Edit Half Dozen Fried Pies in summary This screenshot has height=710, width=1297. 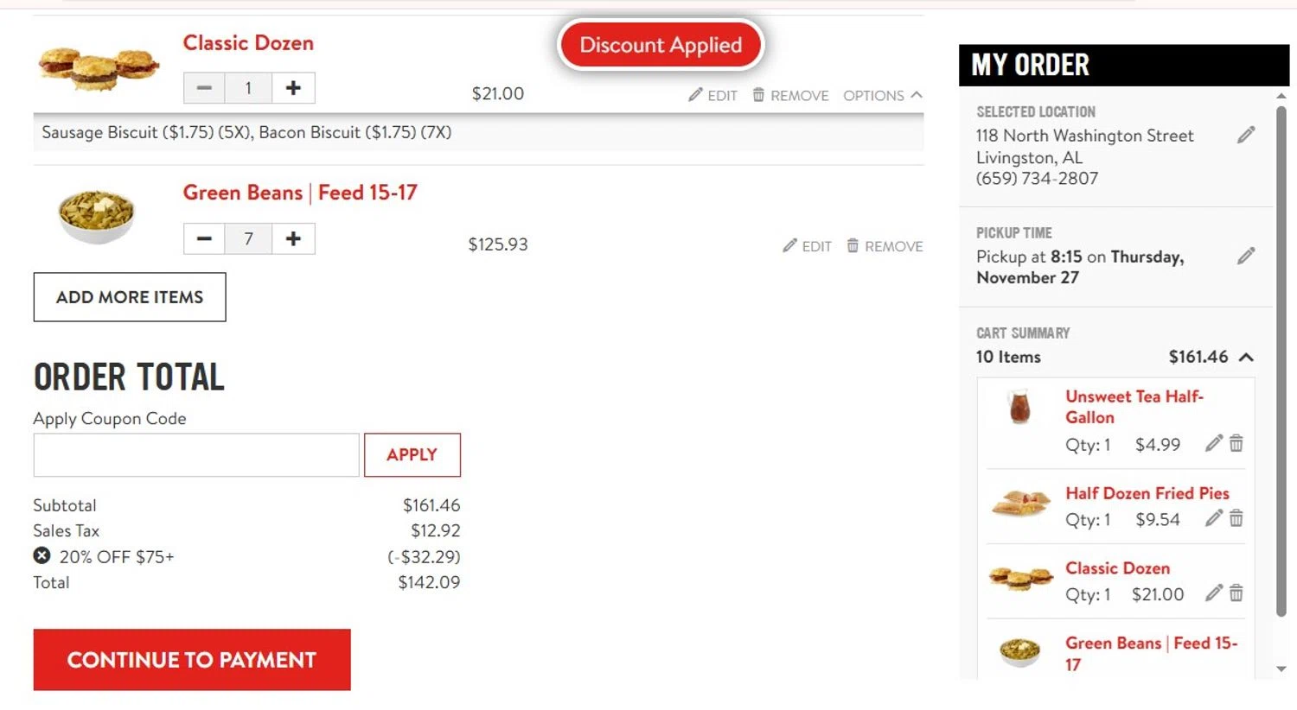pyautogui.click(x=1213, y=518)
